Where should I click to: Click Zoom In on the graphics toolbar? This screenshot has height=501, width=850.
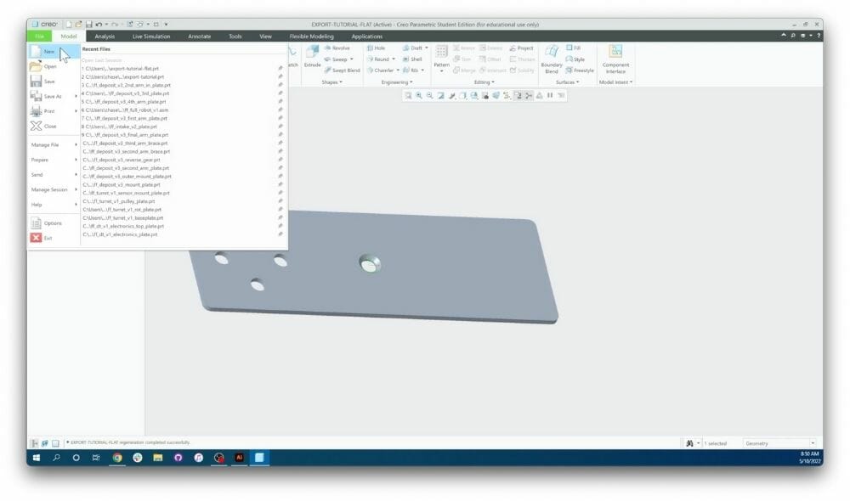point(420,96)
